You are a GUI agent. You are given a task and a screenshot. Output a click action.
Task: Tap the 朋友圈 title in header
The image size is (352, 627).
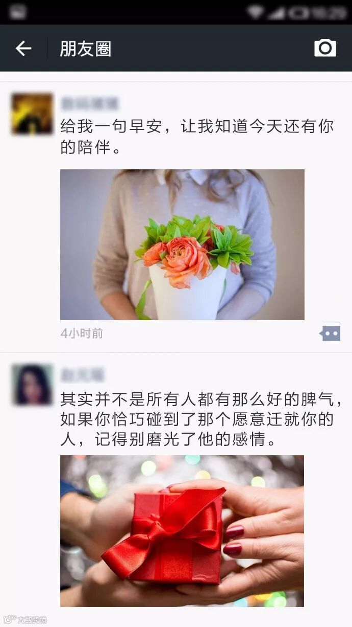pos(85,49)
